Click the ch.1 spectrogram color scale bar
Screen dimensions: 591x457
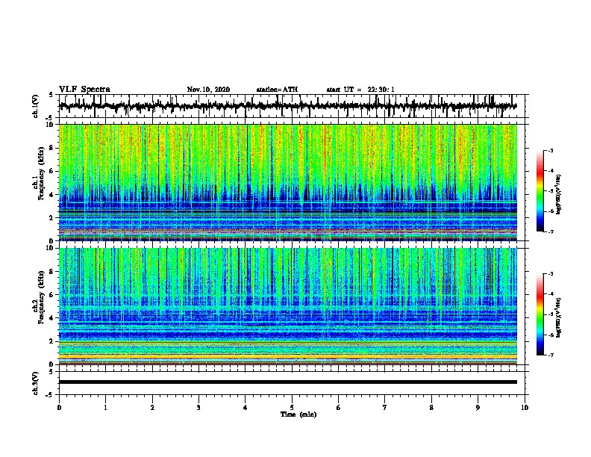click(x=540, y=191)
